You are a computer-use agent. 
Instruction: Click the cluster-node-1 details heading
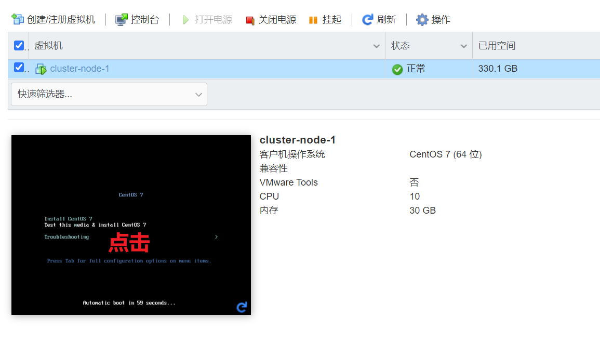297,140
